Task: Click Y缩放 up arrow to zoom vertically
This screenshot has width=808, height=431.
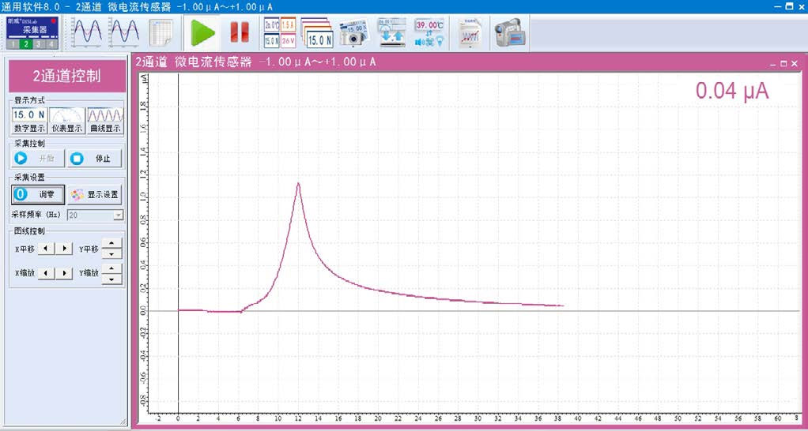Action: coord(112,268)
